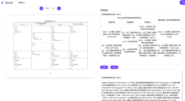
Task: Click inside the HTML source text area
Action: 141,86
